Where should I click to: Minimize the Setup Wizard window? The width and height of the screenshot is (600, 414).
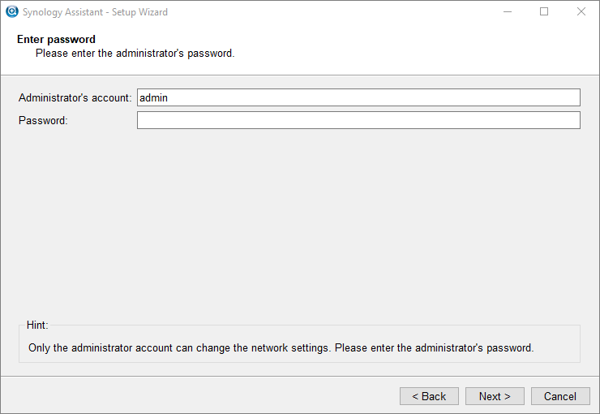(508, 11)
